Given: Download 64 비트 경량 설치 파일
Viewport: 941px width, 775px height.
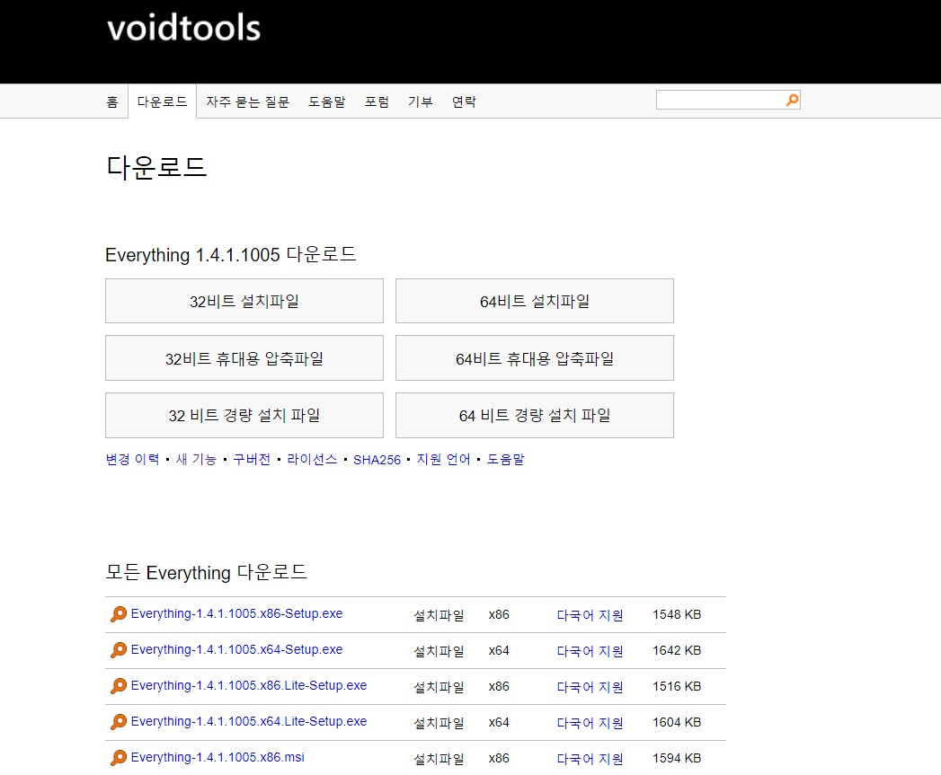Looking at the screenshot, I should [x=535, y=415].
